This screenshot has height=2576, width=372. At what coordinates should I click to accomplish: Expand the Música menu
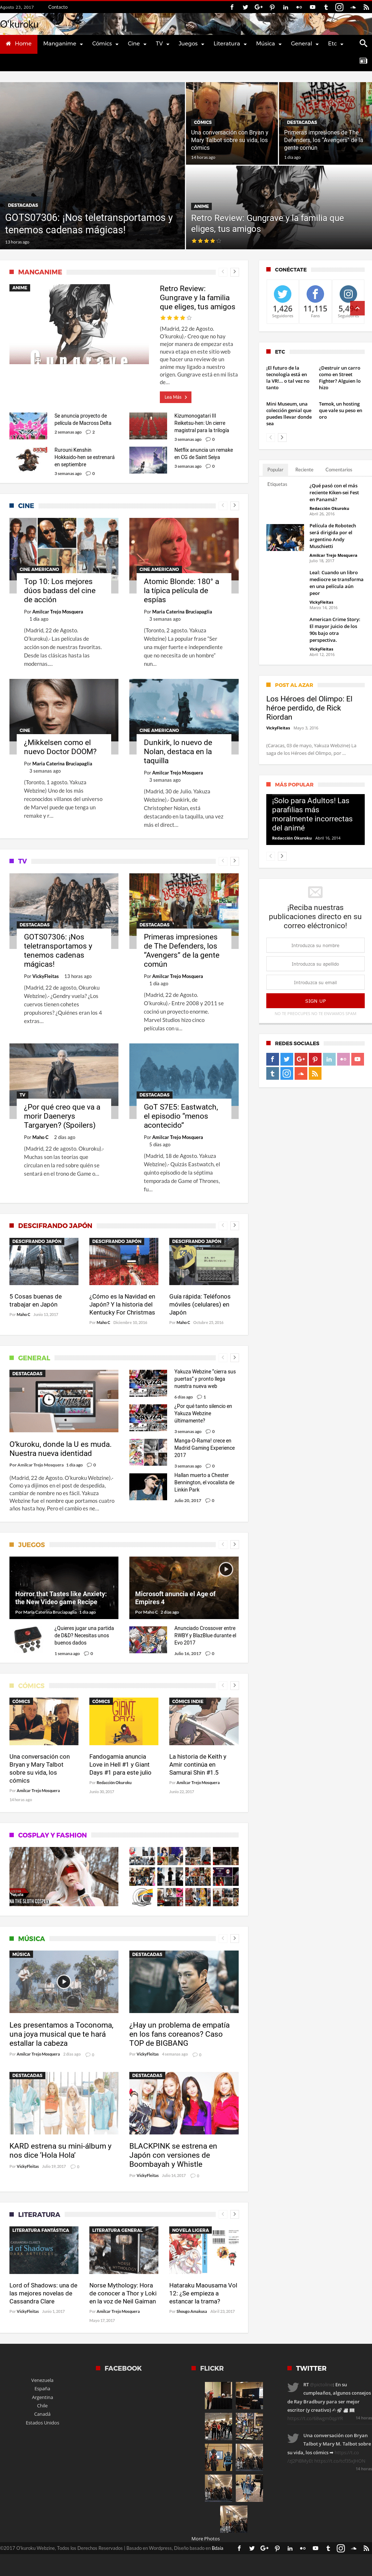point(268,44)
